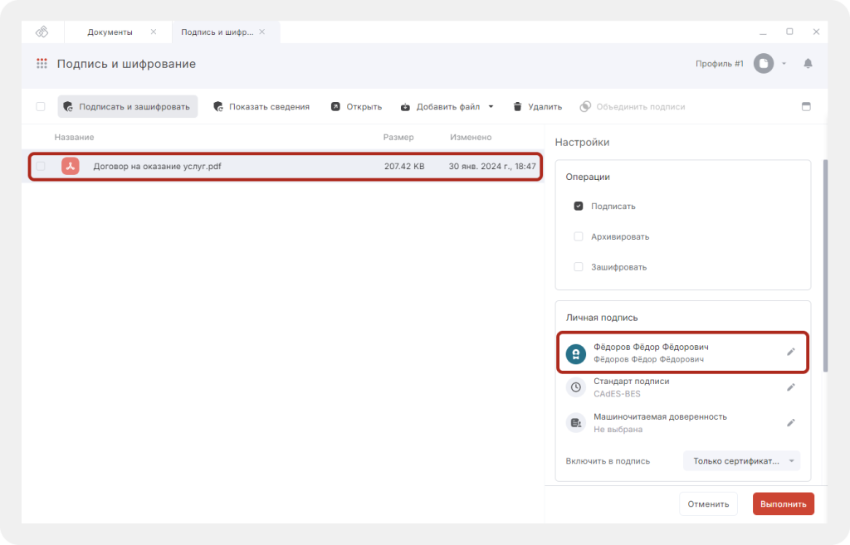The height and width of the screenshot is (545, 850).
Task: Edit the Стандарт подписи CAdES-BES setting
Action: (791, 387)
